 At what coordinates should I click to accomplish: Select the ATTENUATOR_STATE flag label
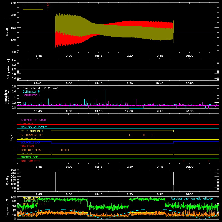coord(34,120)
